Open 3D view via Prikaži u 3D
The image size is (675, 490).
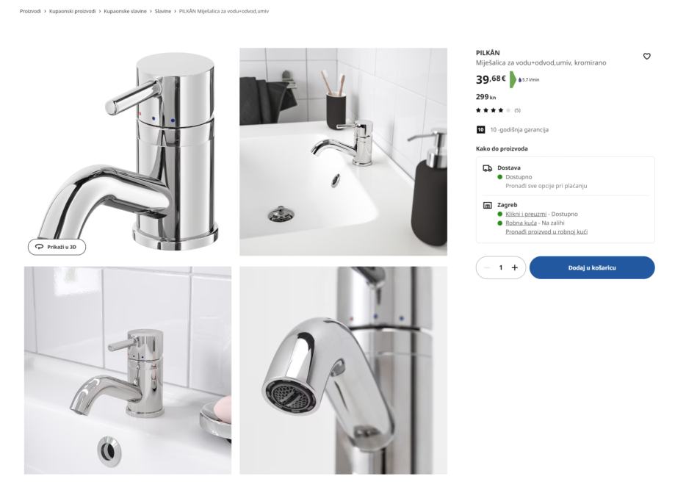point(57,247)
